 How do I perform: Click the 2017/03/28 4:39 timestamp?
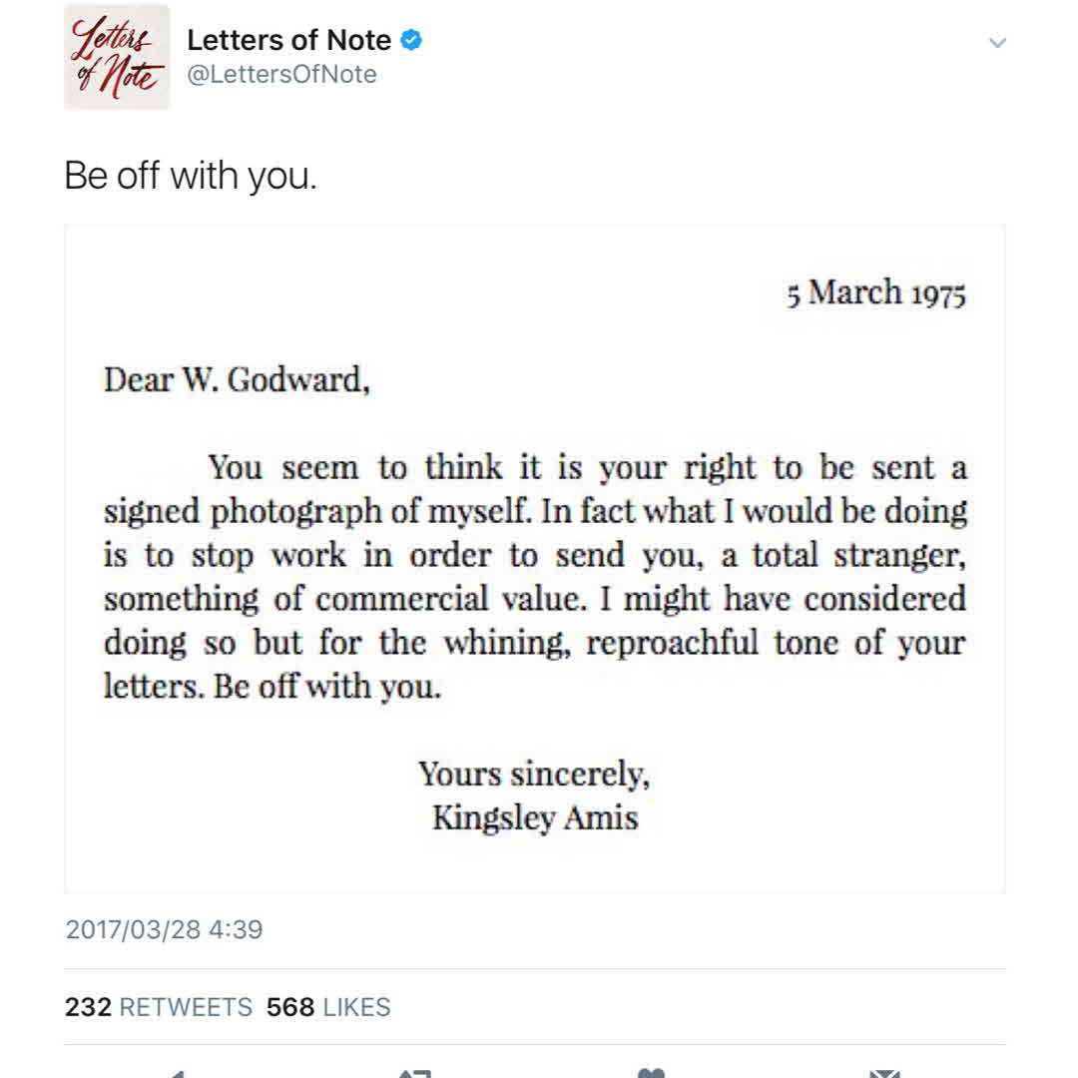pos(164,929)
